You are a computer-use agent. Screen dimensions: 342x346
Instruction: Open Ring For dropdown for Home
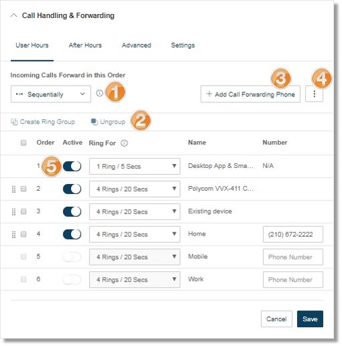(135, 234)
